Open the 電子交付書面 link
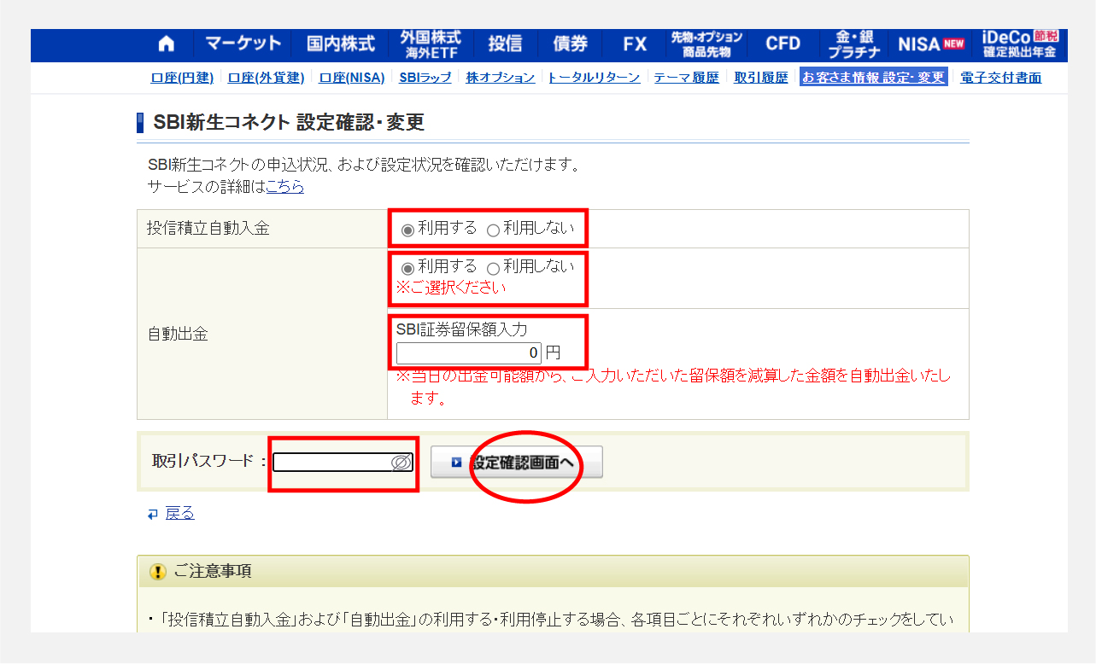This screenshot has width=1096, height=664. [x=1001, y=78]
